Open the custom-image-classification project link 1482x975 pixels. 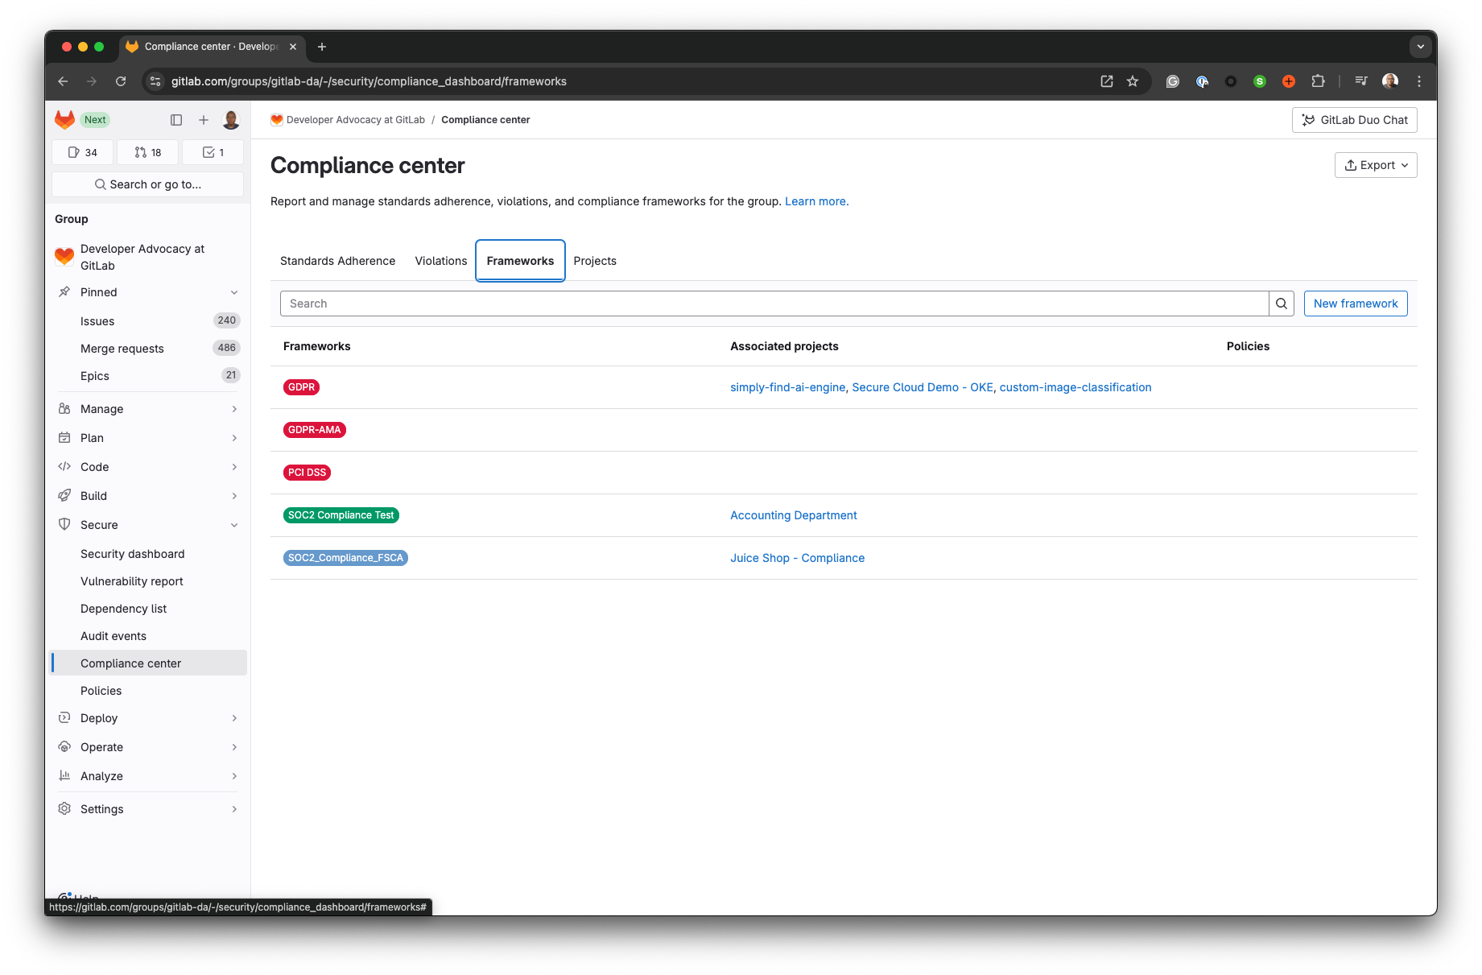(x=1075, y=387)
